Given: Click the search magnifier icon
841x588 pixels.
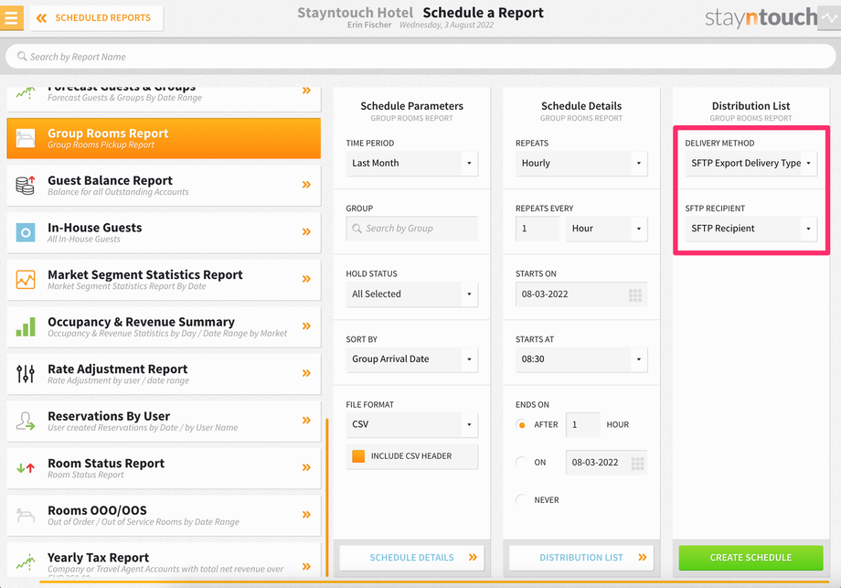Looking at the screenshot, I should [22, 57].
